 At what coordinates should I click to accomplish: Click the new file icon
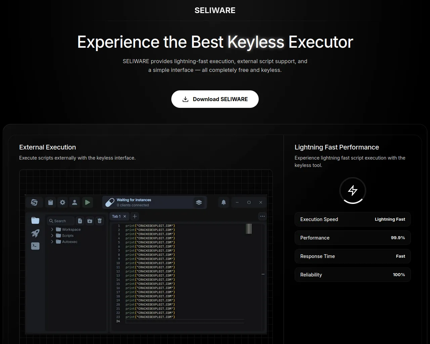[80, 221]
